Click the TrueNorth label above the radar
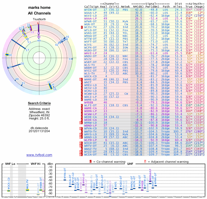The image size is (207, 199). pos(39,19)
